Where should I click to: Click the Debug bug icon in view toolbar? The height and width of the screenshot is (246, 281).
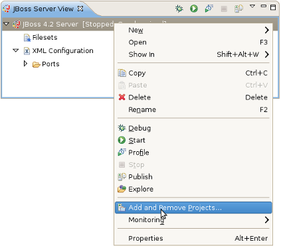[179, 9]
